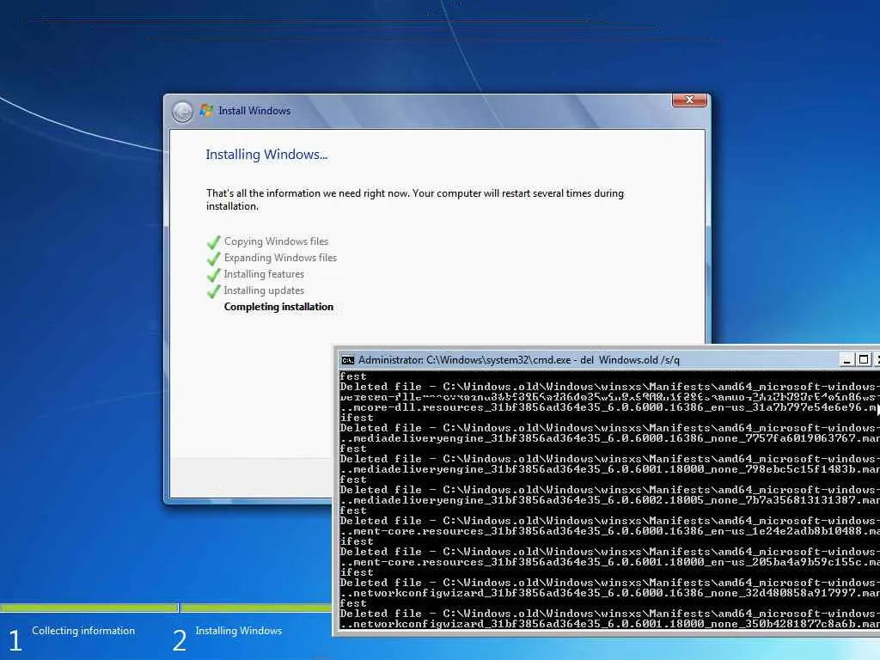Click the checkmark beside Copying Windows files
Screen dimensions: 880x660
point(213,242)
